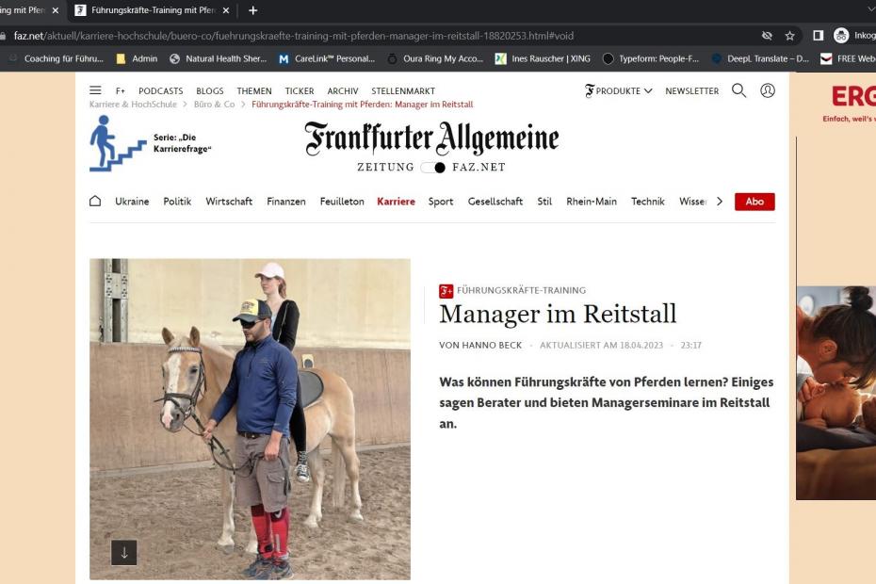This screenshot has width=876, height=584.
Task: Bookmark page with star icon
Action: click(x=789, y=36)
